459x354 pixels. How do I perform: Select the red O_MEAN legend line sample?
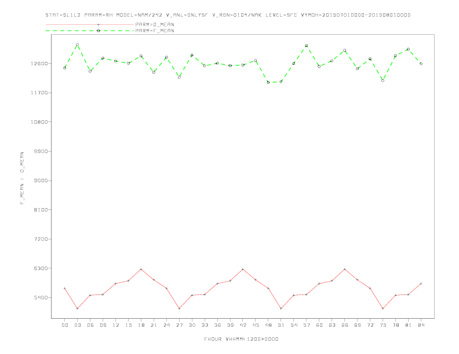(x=90, y=24)
